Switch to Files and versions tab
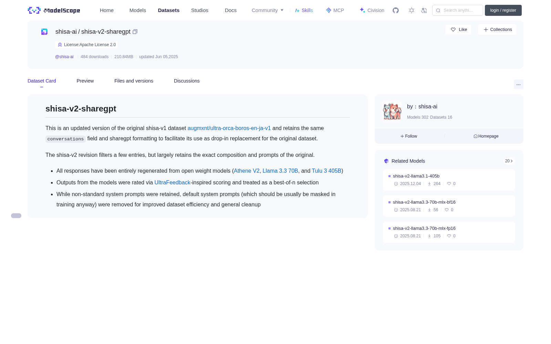Screen dimensions: 551x344 [x=134, y=81]
